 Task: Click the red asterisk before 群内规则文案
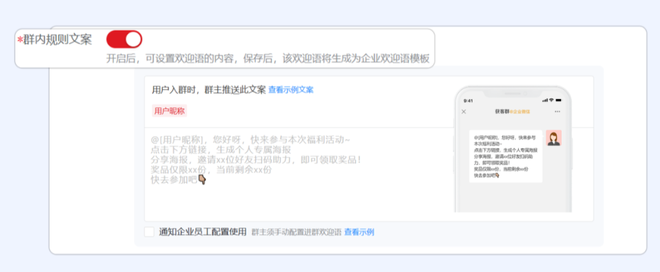coord(20,40)
